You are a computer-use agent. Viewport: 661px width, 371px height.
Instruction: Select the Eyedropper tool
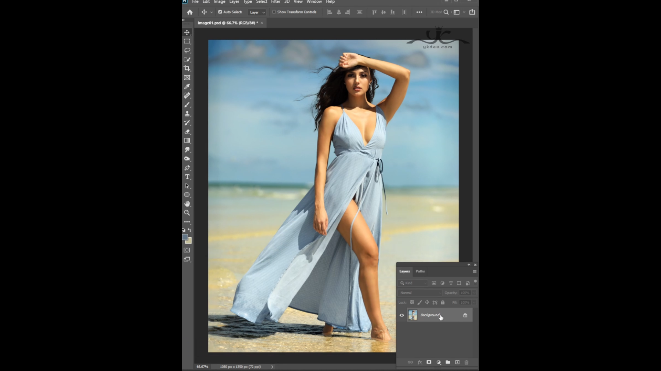click(187, 87)
